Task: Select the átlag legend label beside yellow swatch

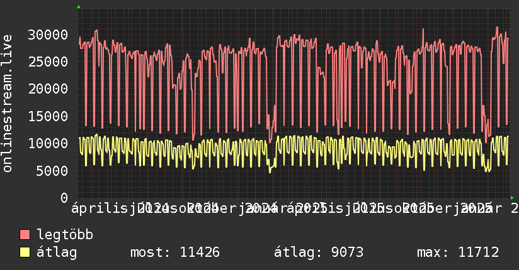Action: click(57, 252)
